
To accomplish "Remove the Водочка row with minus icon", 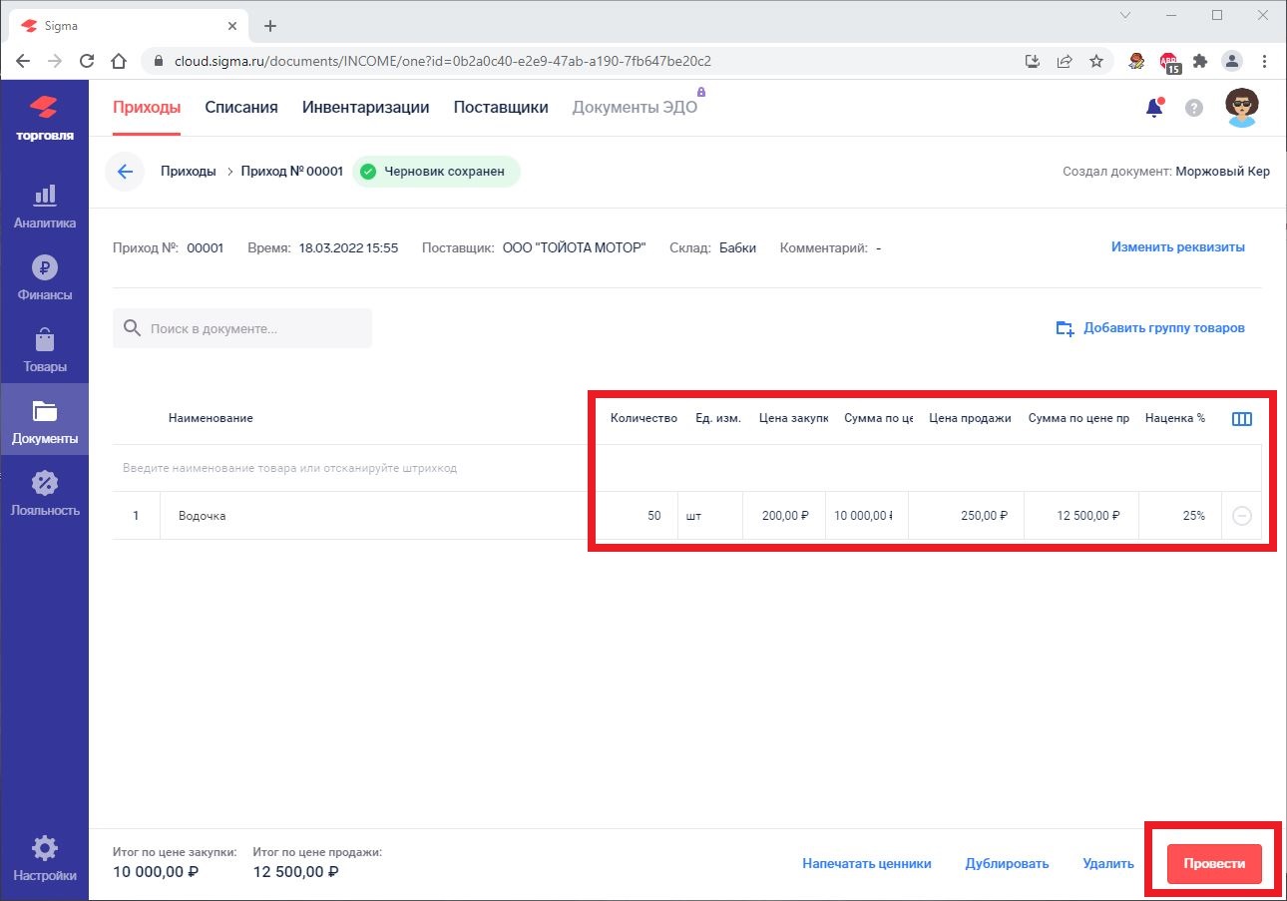I will 1241,516.
